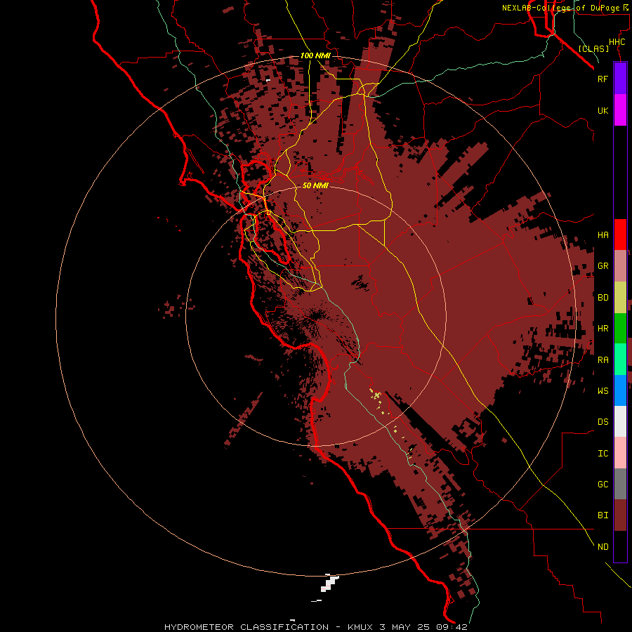Click the HA legend label
Image resolution: width=632 pixels, height=632 pixels.
tap(603, 235)
